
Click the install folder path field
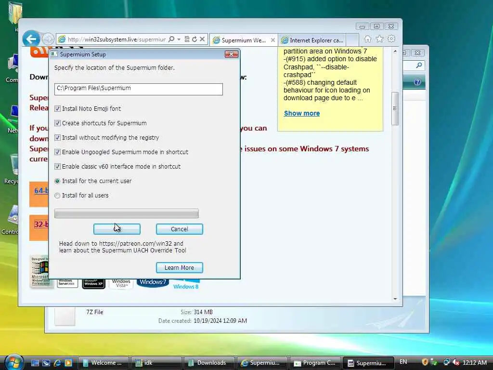[x=138, y=89]
